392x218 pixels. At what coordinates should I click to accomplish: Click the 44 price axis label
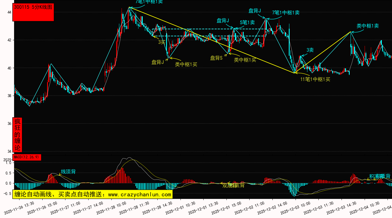click(x=9, y=12)
